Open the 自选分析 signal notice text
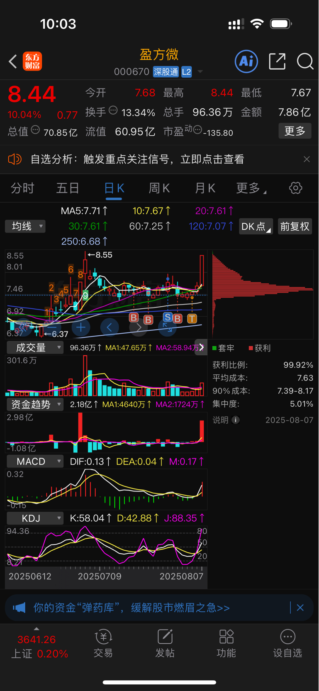 point(137,159)
